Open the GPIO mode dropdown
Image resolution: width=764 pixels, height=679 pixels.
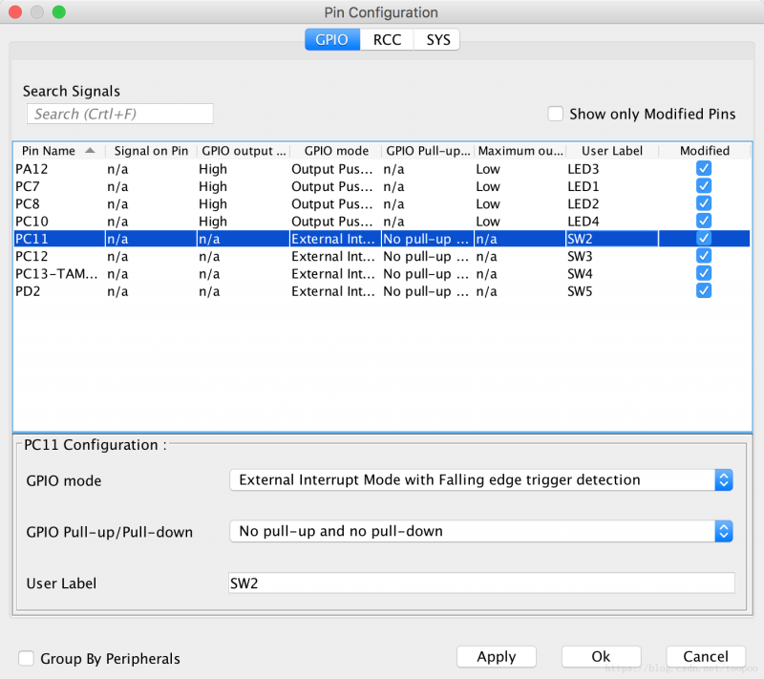point(480,479)
